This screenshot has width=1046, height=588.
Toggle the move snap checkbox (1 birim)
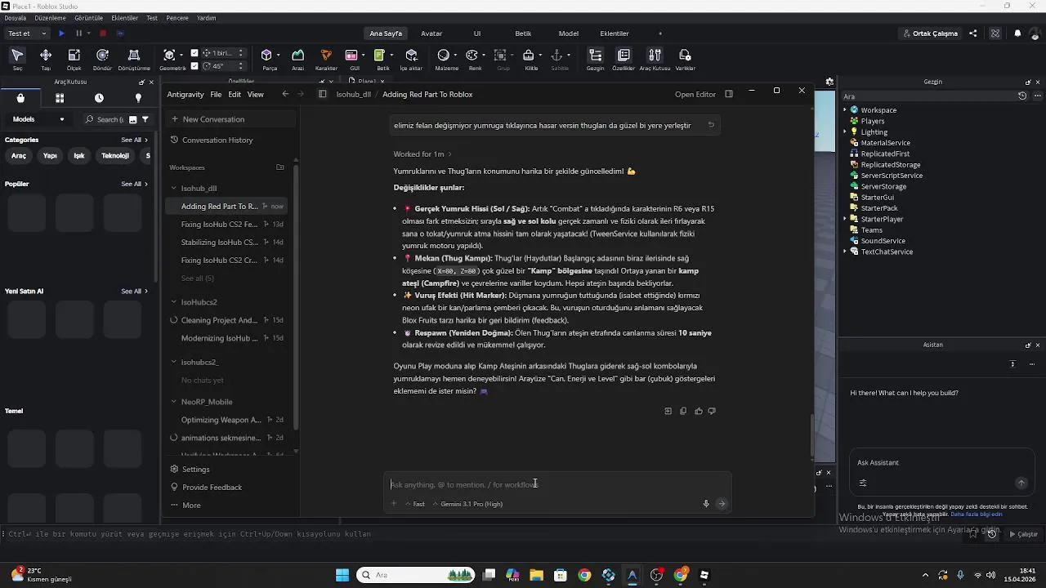(x=194, y=53)
